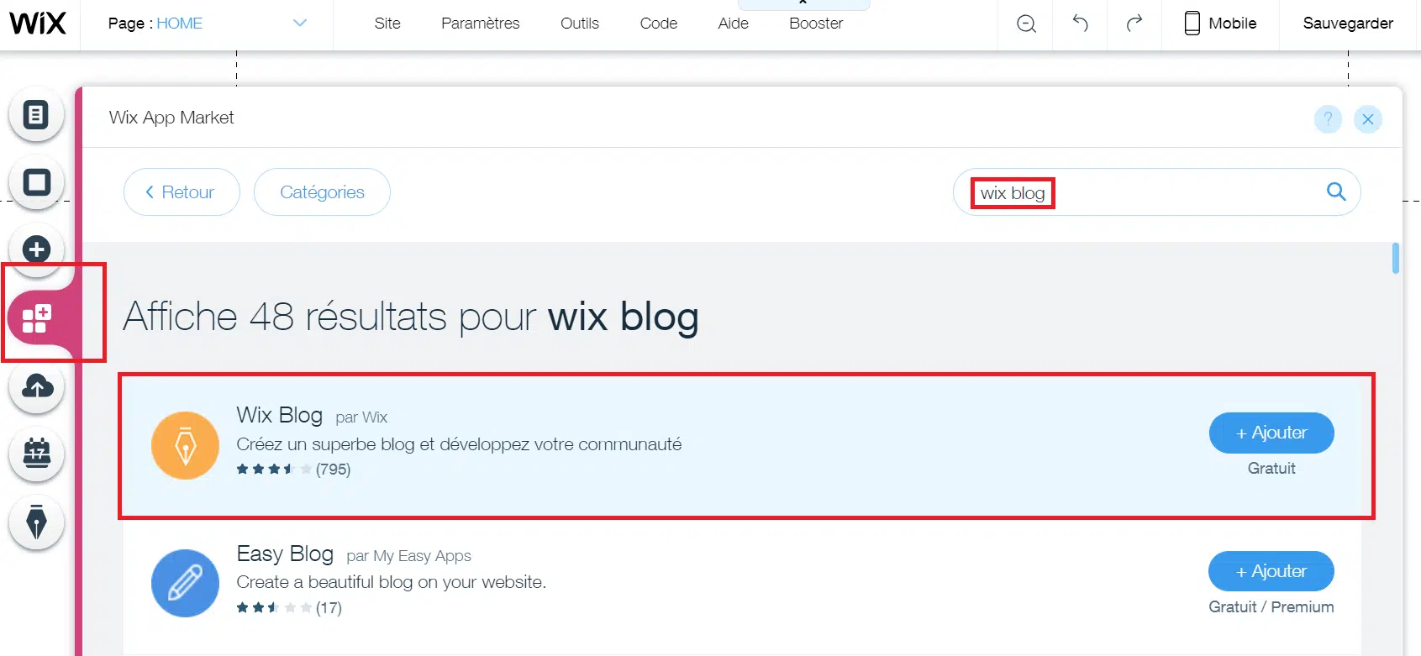
Task: Click the Wix App Market panel title
Action: [171, 118]
